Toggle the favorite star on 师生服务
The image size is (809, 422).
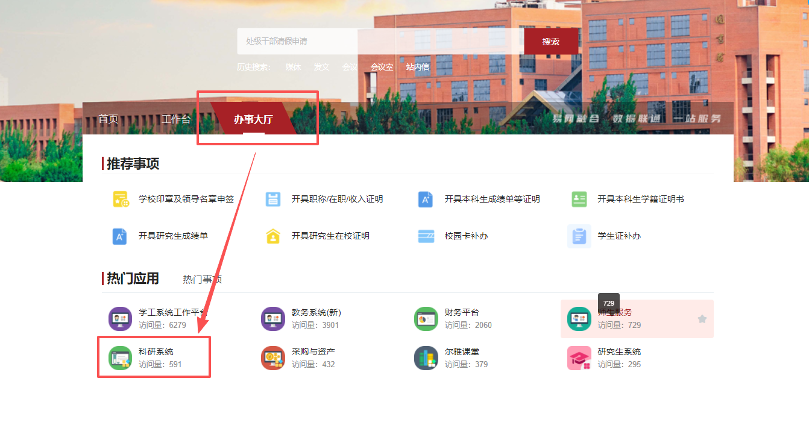[x=702, y=319]
